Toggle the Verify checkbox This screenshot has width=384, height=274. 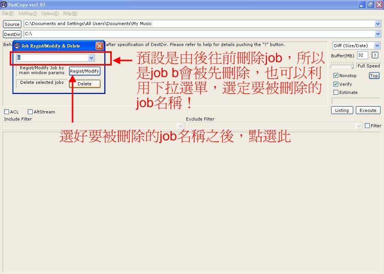pyautogui.click(x=336, y=84)
